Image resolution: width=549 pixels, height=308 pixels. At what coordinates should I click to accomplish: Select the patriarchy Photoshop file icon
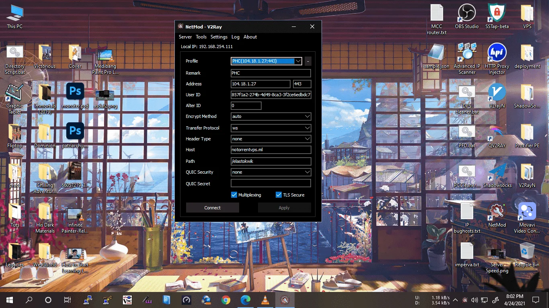click(75, 136)
